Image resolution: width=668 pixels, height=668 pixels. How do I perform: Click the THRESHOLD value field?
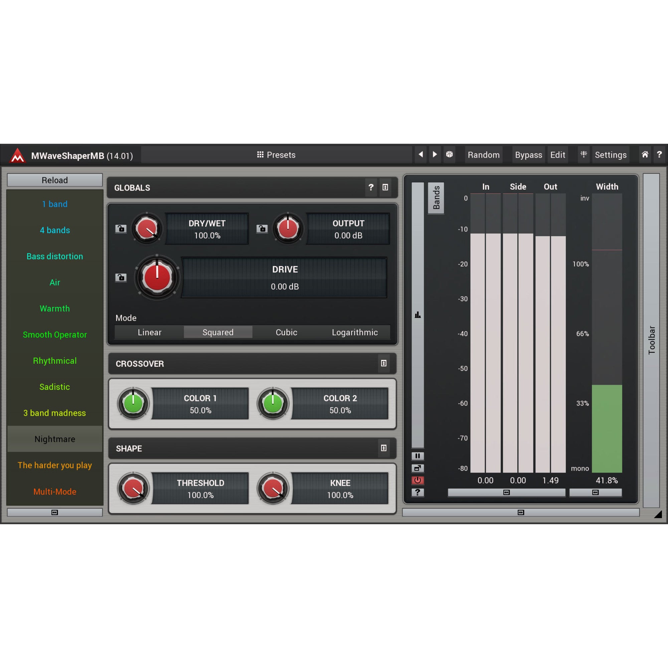200,488
